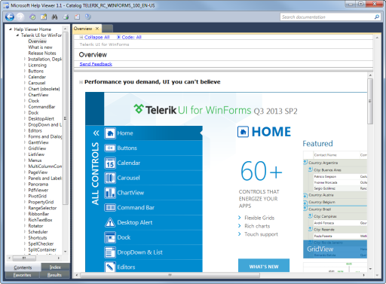Open the Help Library Manager toolbar icon

coord(77,17)
